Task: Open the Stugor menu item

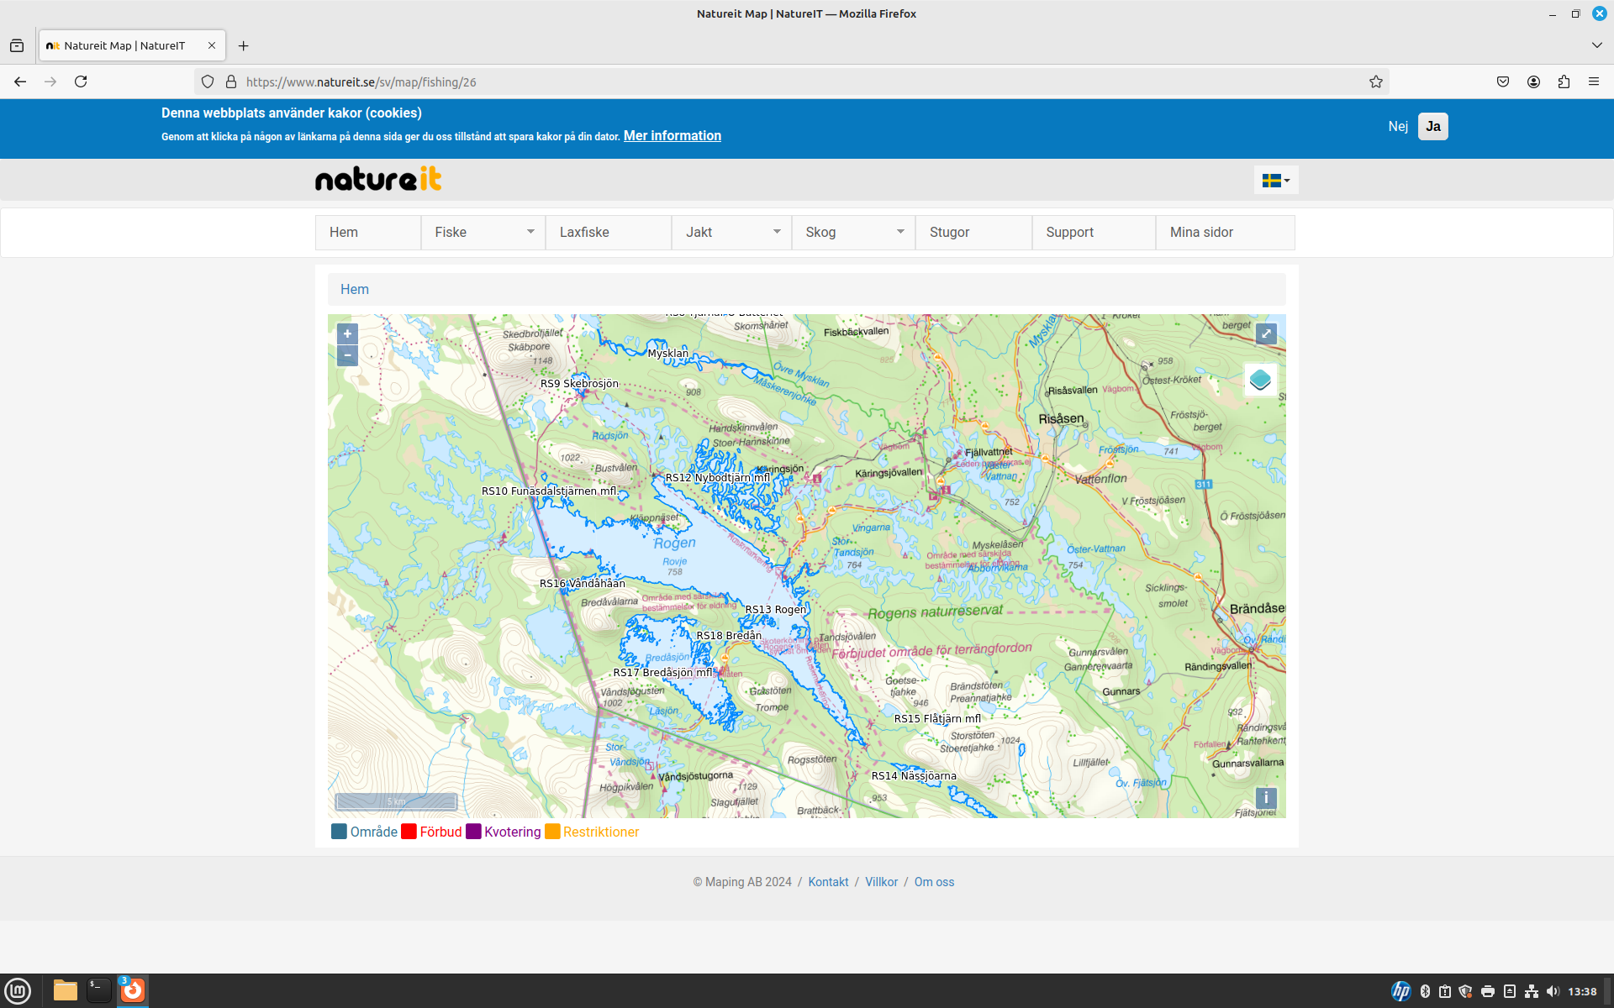Action: pyautogui.click(x=950, y=232)
